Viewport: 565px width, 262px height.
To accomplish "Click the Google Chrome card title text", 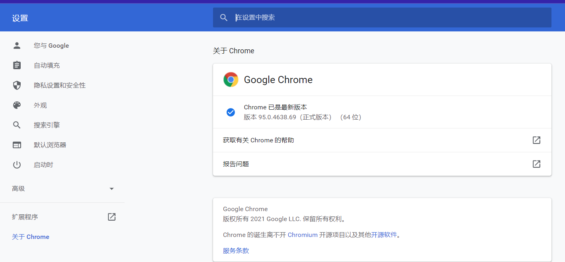I will (x=278, y=80).
